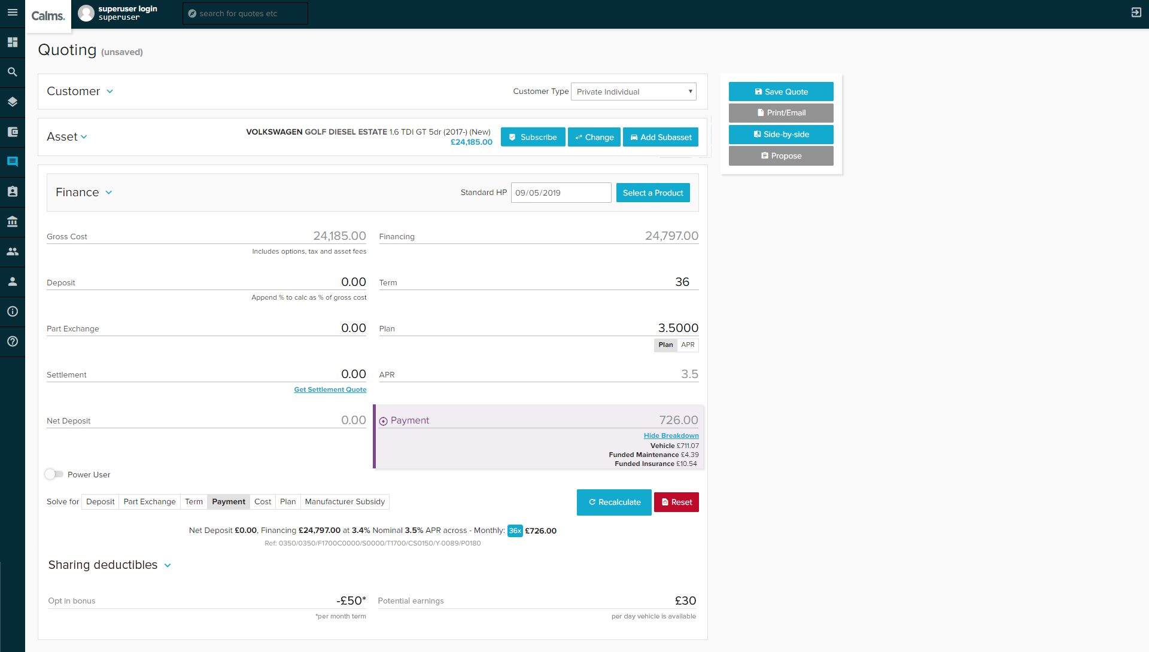Select the Payment radio target icon
The image size is (1149, 652).
[x=383, y=421]
